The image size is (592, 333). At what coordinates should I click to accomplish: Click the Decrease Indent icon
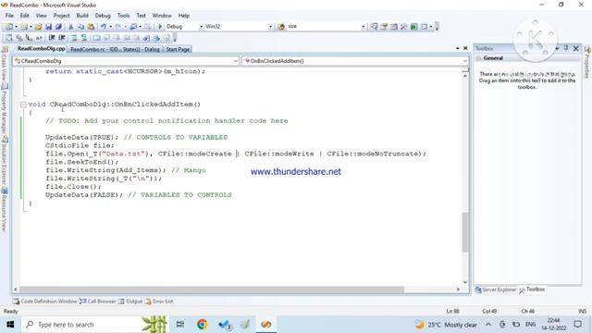(x=52, y=38)
